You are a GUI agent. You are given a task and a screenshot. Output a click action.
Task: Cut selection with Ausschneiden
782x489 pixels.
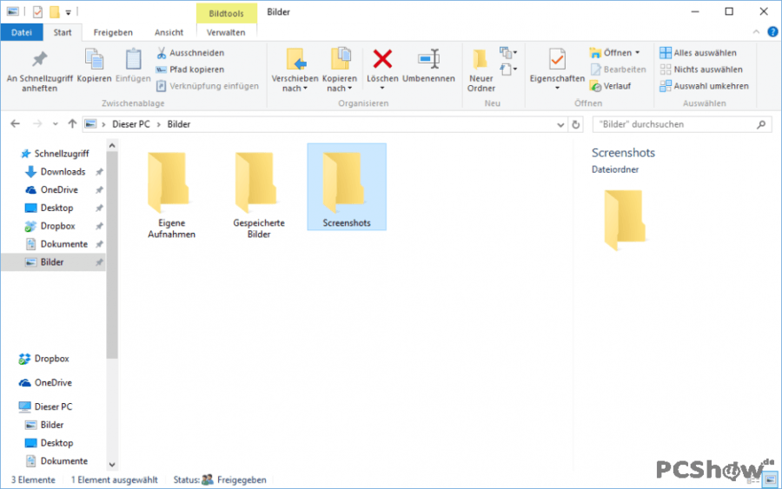[190, 53]
